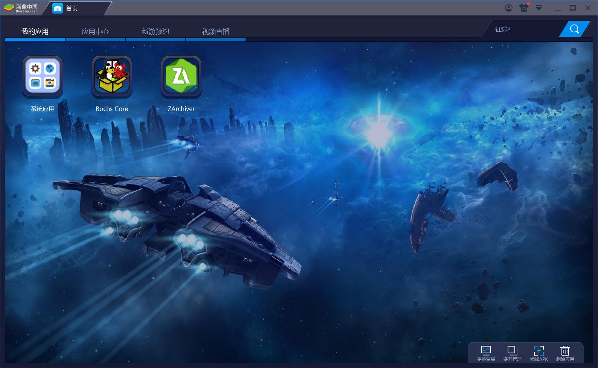Click the notification icon with red dot
The height and width of the screenshot is (368, 598).
(523, 8)
